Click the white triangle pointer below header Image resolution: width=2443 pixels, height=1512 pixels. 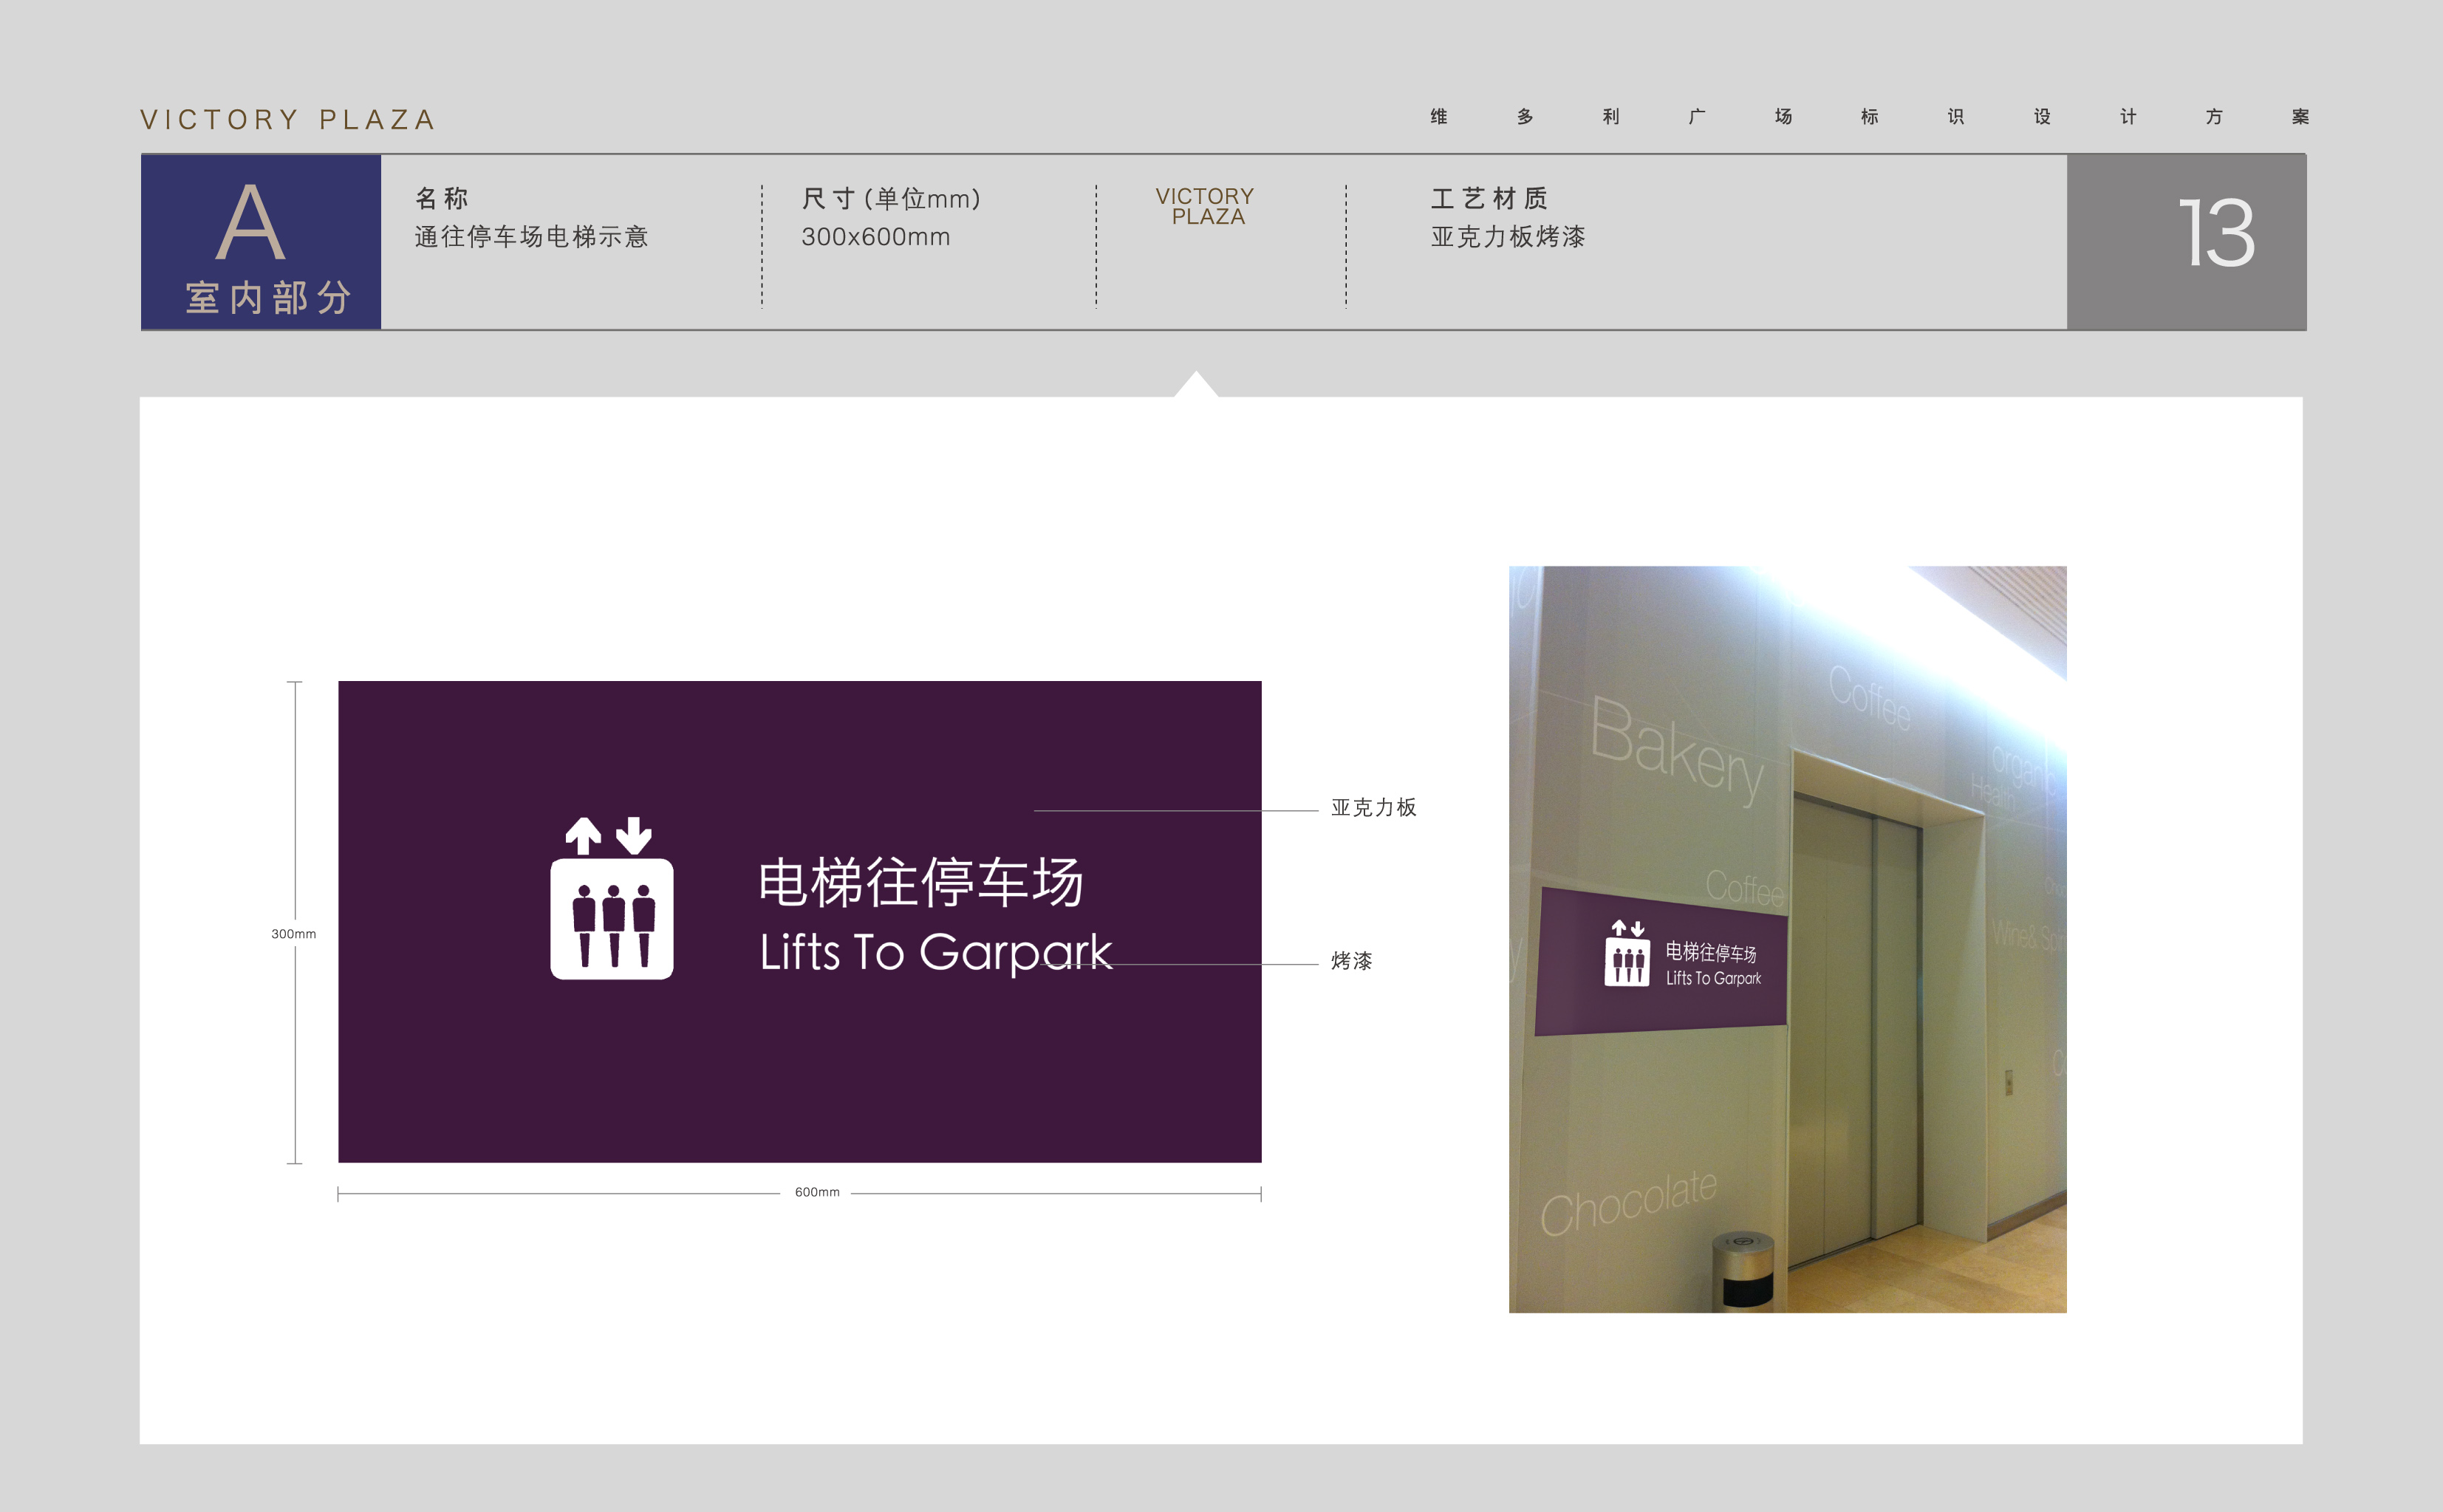(1195, 386)
